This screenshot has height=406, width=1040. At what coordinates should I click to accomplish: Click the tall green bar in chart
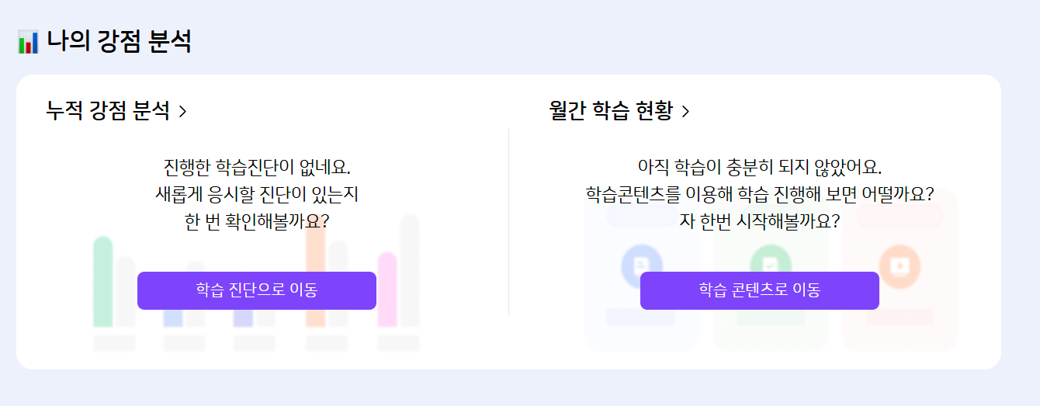coord(102,281)
